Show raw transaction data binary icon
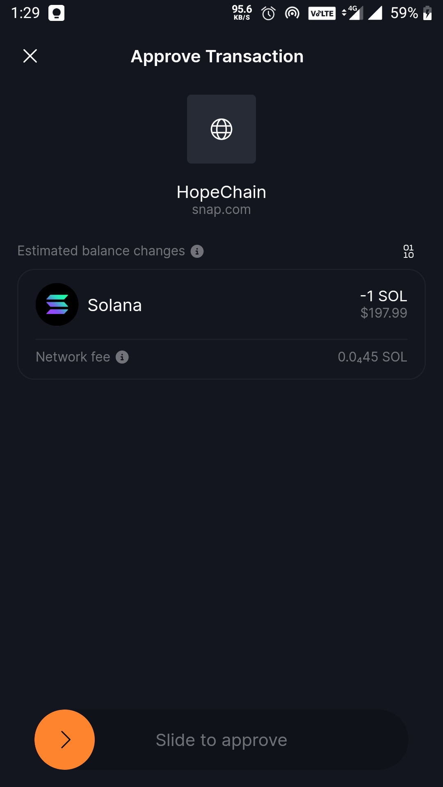The width and height of the screenshot is (443, 787). tap(409, 251)
